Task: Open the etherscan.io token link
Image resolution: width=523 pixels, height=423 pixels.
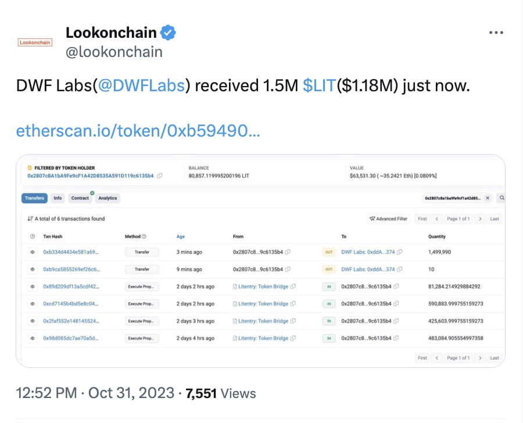Action: [138, 131]
